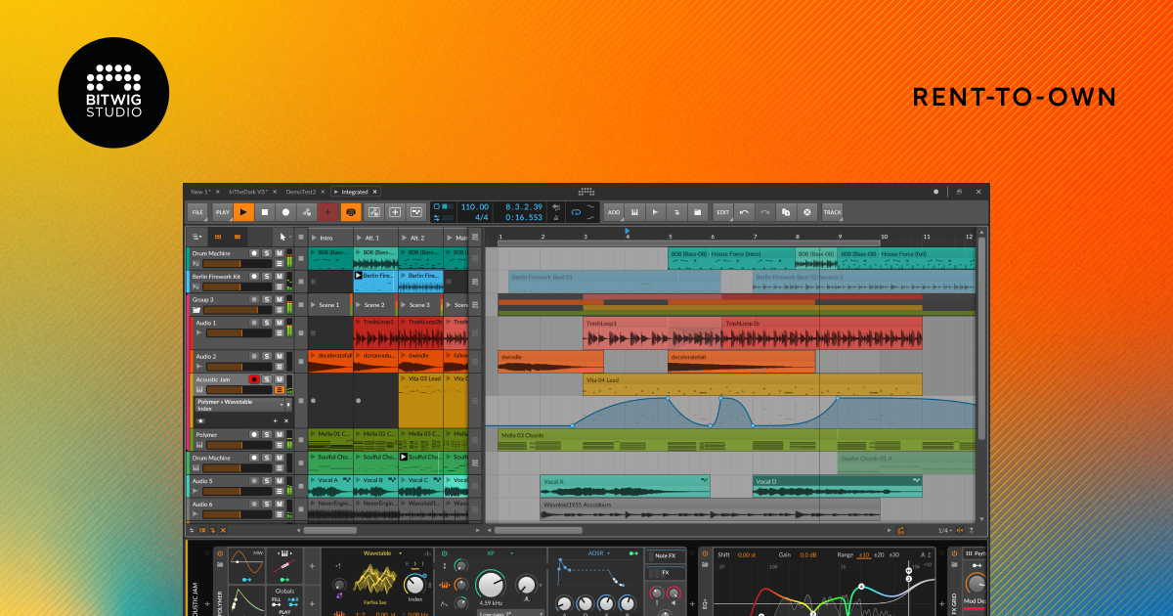
Task: Click the orange fill-mode pad icon in the toolbar
Action: click(x=351, y=212)
